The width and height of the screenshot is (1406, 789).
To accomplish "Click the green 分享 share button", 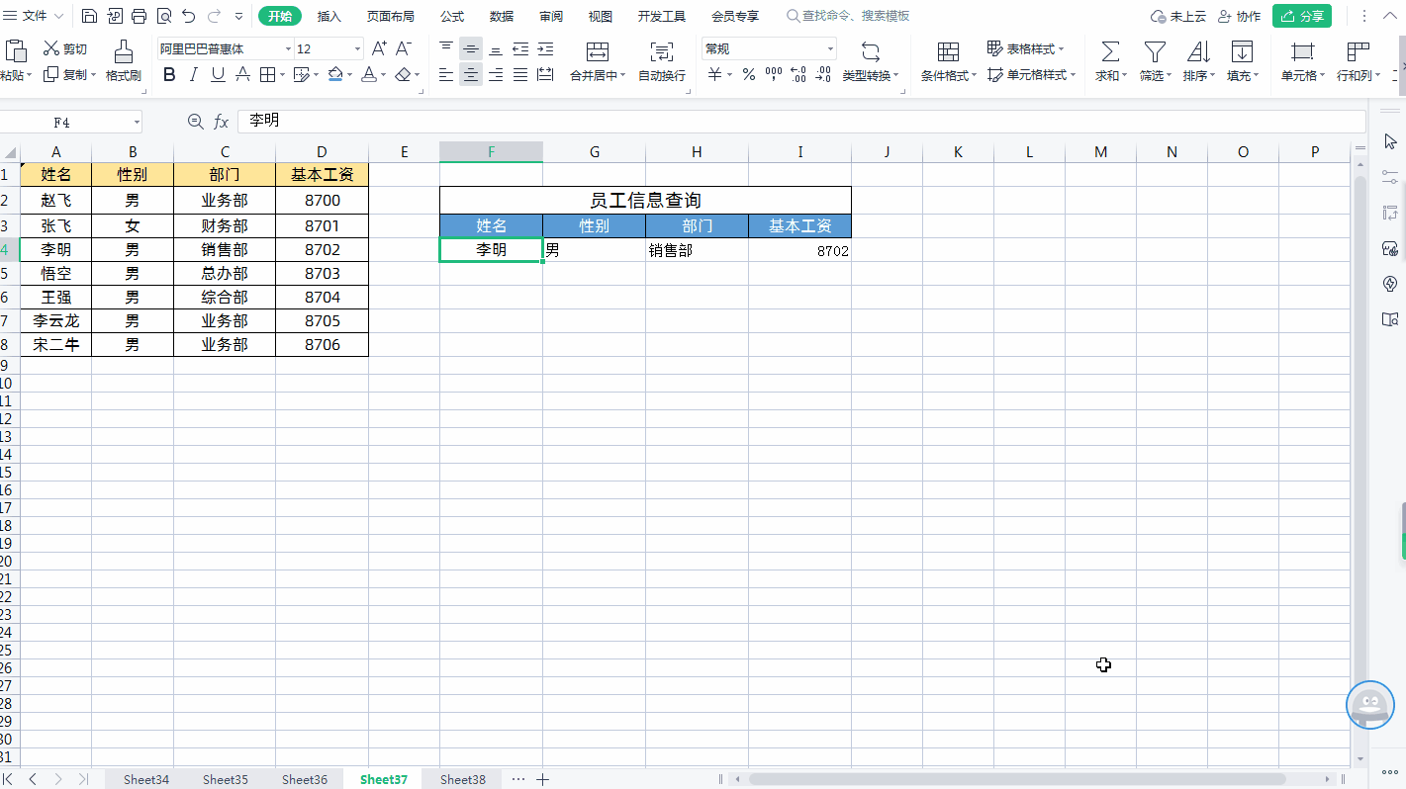I will (1302, 16).
